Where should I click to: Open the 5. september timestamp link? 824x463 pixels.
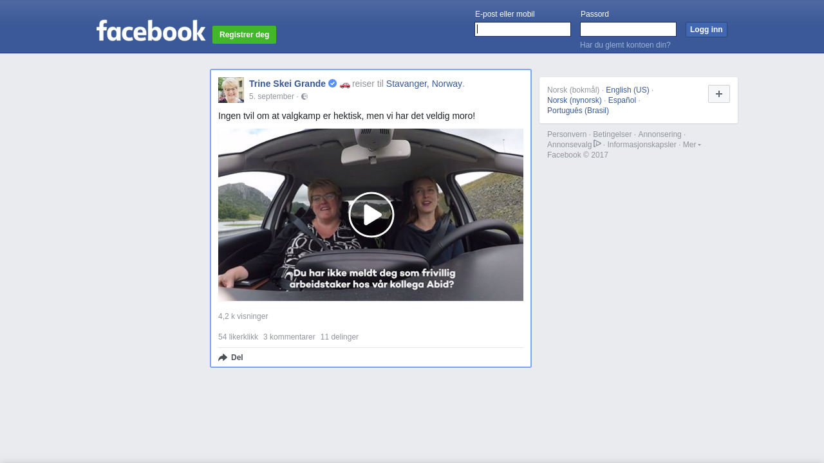tap(272, 96)
